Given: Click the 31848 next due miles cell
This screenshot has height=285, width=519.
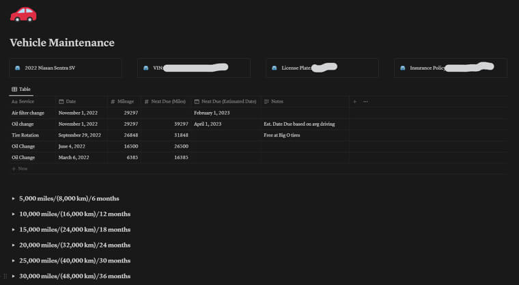Looking at the screenshot, I should (x=166, y=135).
